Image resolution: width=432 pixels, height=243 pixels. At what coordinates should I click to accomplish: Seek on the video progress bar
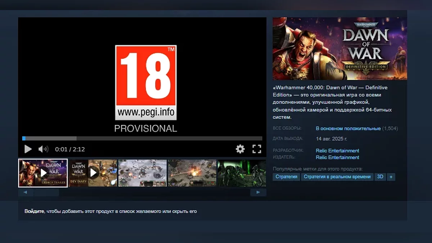pos(142,138)
